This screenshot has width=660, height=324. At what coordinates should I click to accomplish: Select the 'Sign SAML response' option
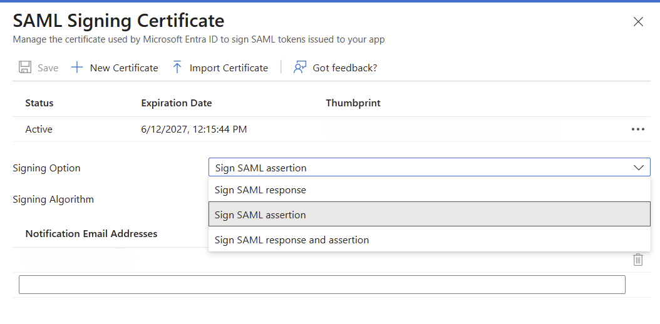pyautogui.click(x=260, y=190)
